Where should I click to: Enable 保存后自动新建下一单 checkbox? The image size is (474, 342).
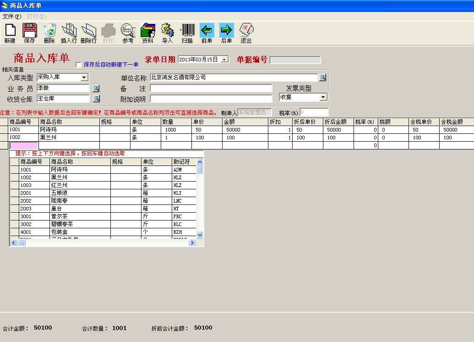[79, 65]
